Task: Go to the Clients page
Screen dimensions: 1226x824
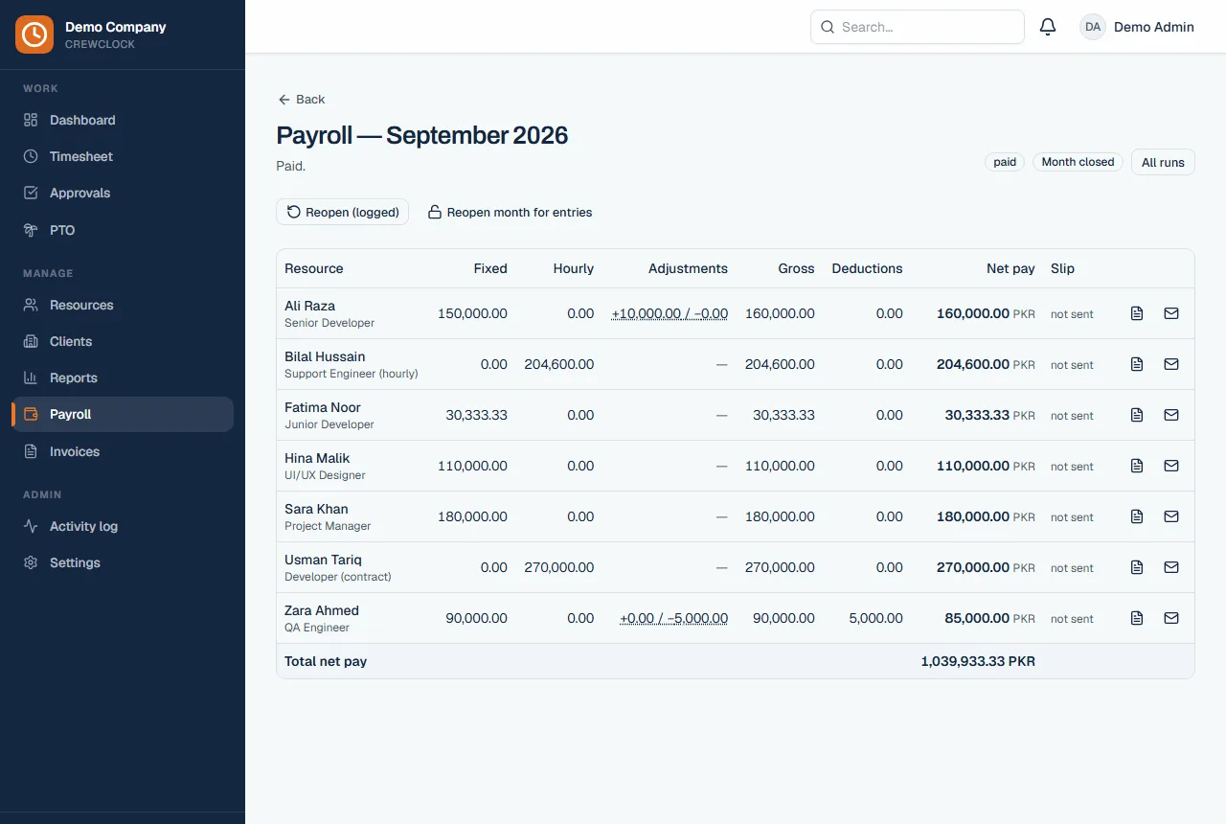Action: 123,341
